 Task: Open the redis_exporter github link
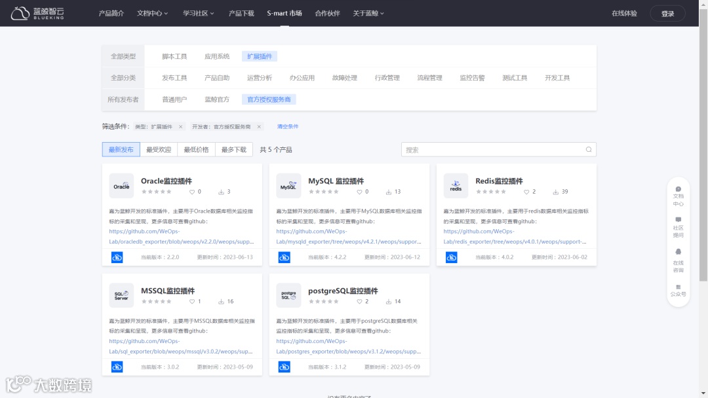[515, 236]
